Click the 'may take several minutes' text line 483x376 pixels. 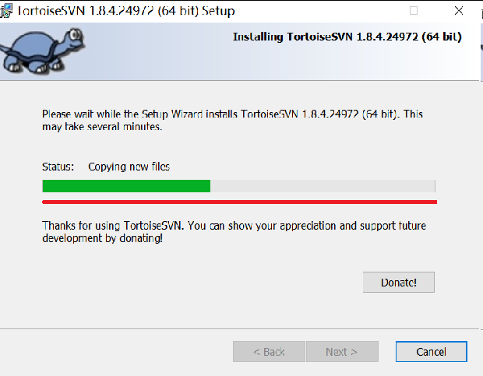tap(102, 127)
